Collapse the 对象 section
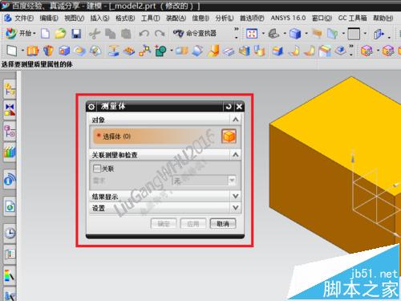Image resolution: width=401 pixels, height=301 pixels. pyautogui.click(x=235, y=120)
